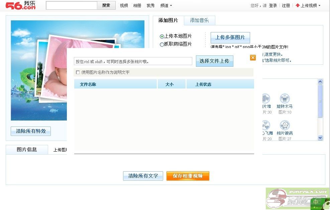Expand the 上传视频 dropdown arrow
The height and width of the screenshot is (210, 330).
tap(319, 6)
